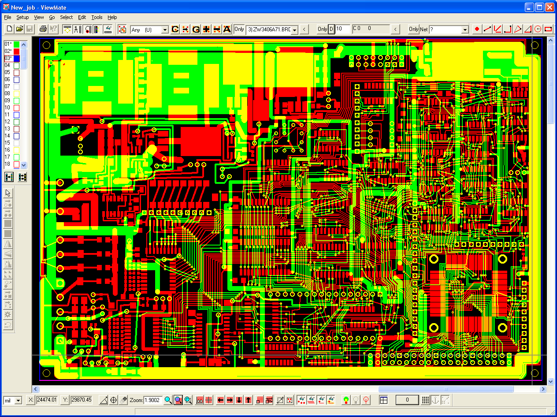Expand the ZW3406A71.BRD layer dropdown

click(x=294, y=30)
